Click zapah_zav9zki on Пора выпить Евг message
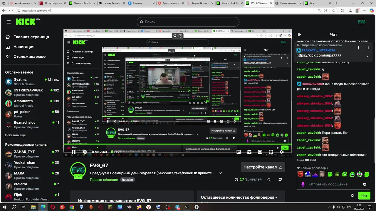376x211 pixels. click(309, 133)
